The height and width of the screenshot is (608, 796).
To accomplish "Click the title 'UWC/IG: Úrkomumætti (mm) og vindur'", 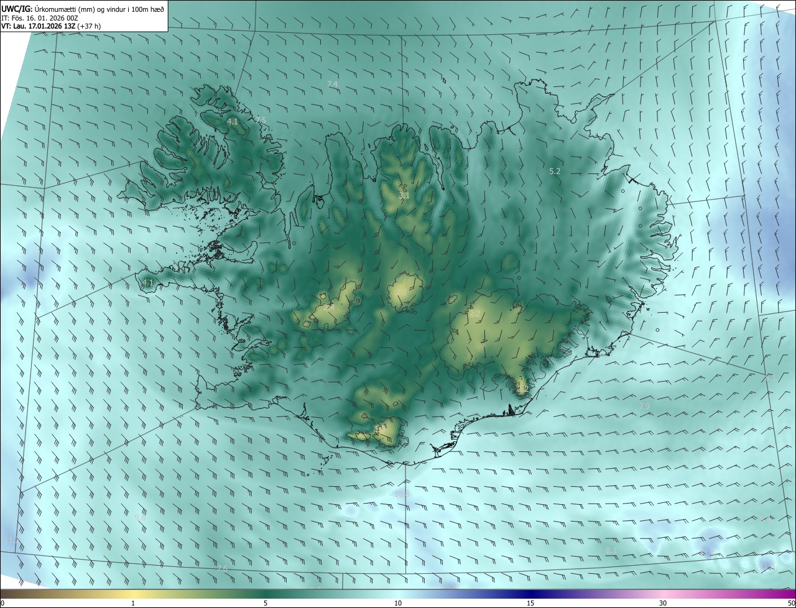I will pyautogui.click(x=83, y=8).
